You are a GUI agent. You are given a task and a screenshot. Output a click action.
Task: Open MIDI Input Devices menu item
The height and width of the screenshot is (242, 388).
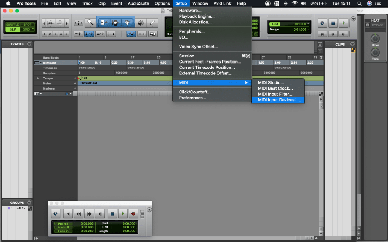click(x=278, y=100)
